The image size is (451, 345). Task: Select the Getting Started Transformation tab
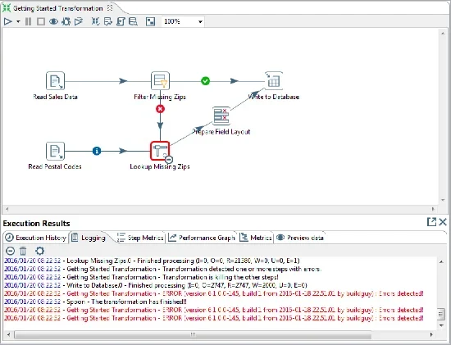pyautogui.click(x=57, y=8)
